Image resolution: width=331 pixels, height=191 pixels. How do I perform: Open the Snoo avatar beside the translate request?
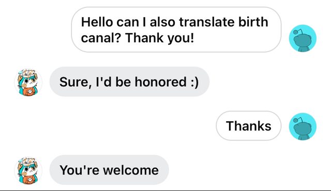(x=303, y=38)
